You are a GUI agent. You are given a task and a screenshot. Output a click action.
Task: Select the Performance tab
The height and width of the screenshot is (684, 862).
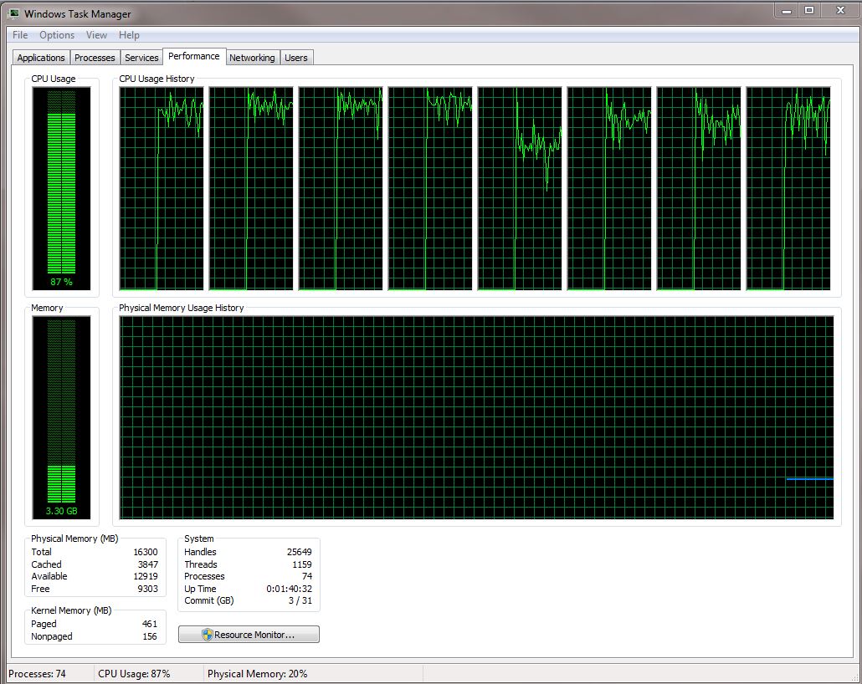pyautogui.click(x=194, y=56)
